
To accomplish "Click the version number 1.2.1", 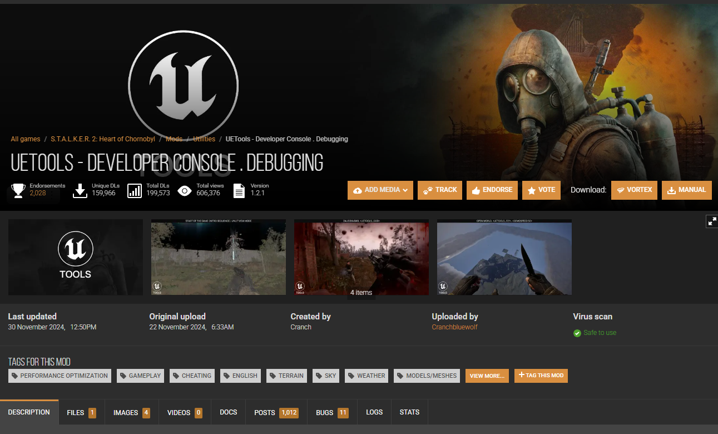I will pos(258,194).
